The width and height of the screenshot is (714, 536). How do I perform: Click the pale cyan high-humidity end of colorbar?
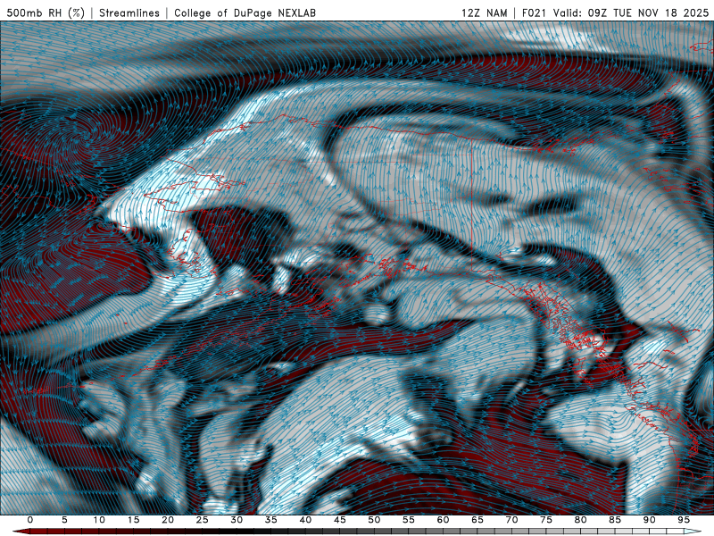point(693,532)
